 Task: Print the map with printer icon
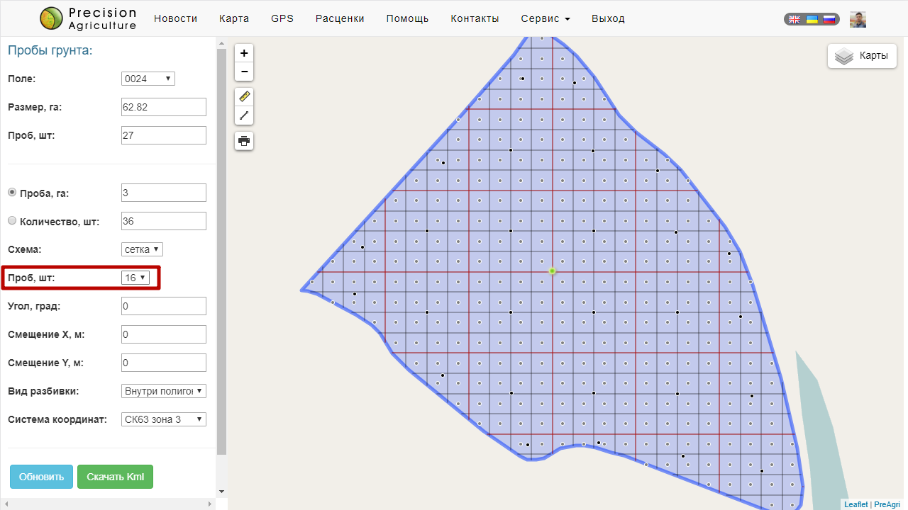(244, 141)
